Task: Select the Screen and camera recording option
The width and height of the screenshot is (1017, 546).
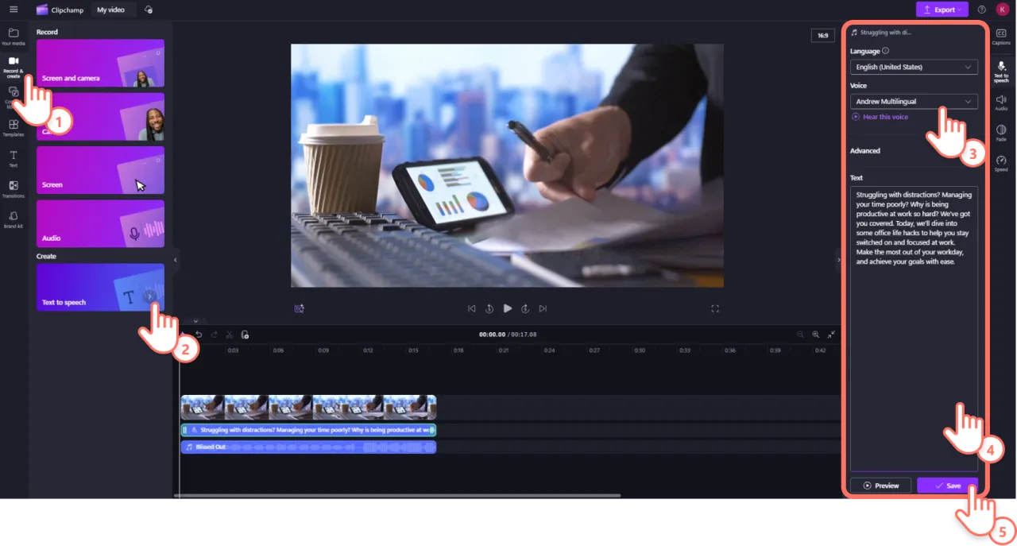Action: tap(100, 64)
